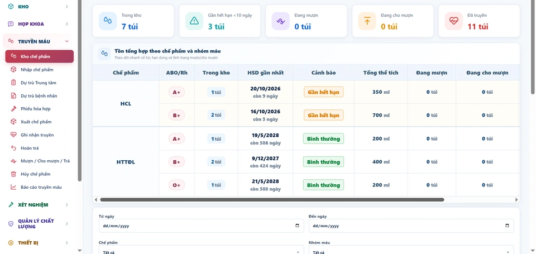Click Gần hết hạn badge in HCL A+ row
This screenshot has width=536, height=254.
(x=323, y=92)
